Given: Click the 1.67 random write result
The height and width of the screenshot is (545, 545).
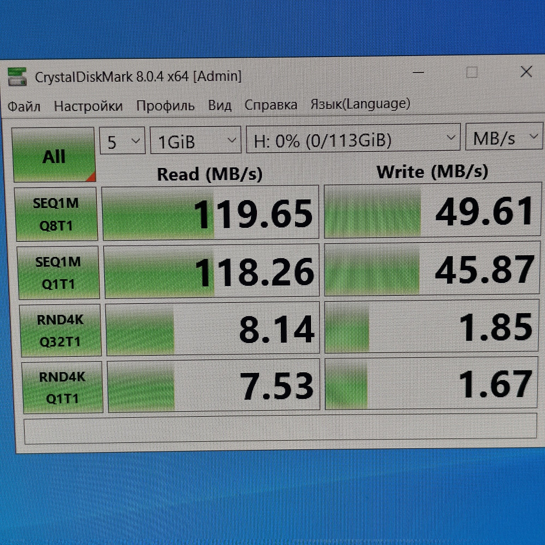Looking at the screenshot, I should [x=432, y=383].
